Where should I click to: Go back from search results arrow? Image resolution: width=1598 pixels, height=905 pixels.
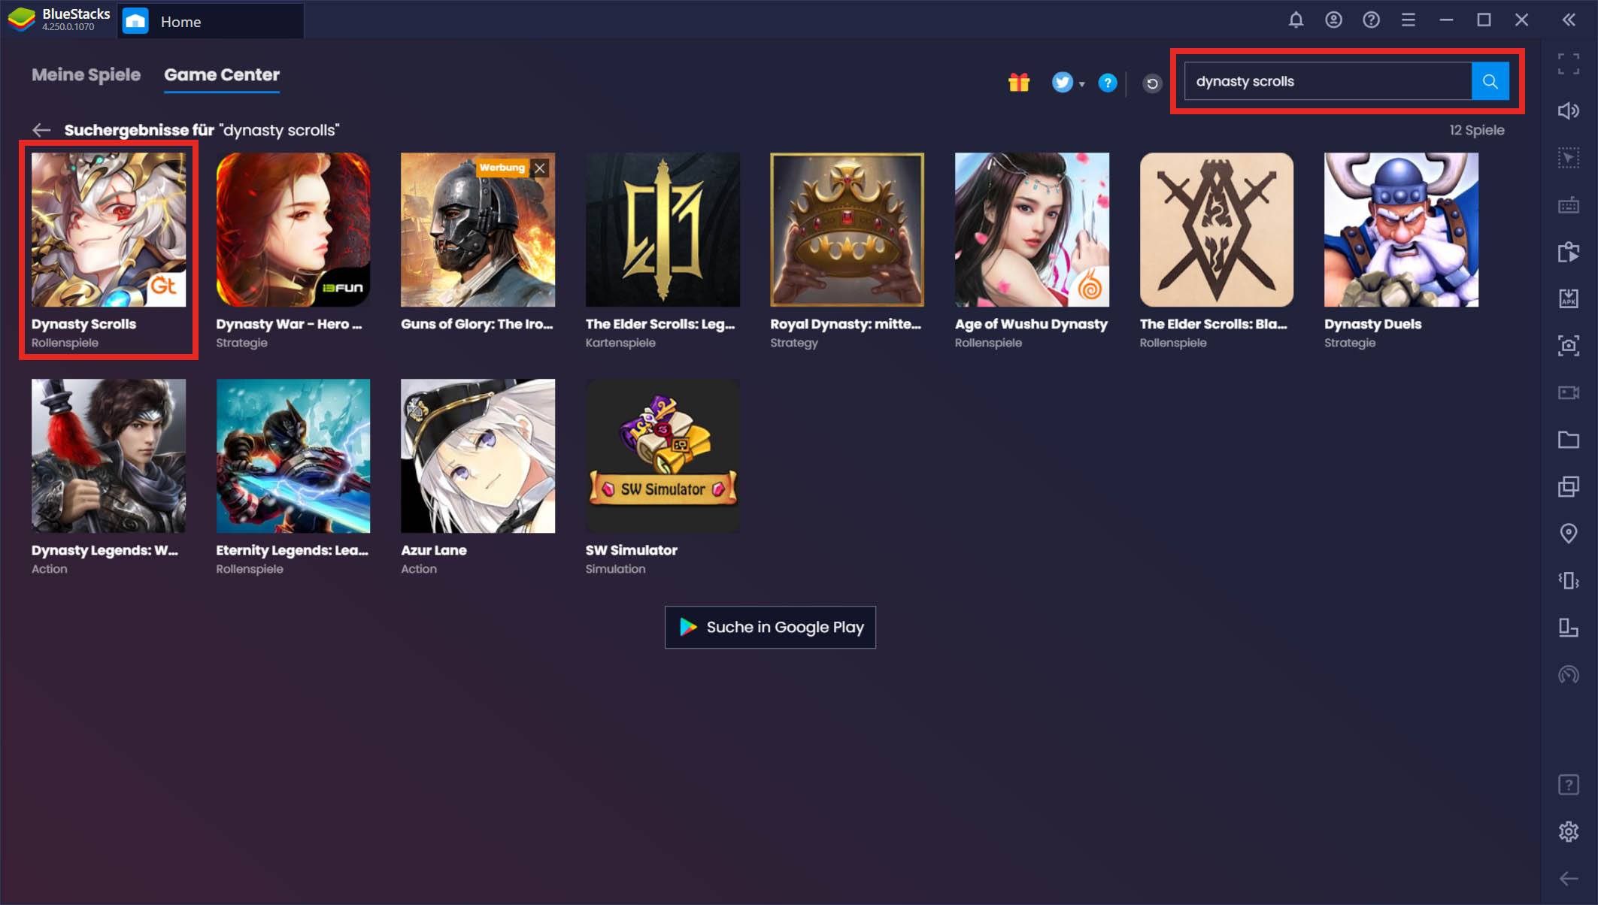41,130
